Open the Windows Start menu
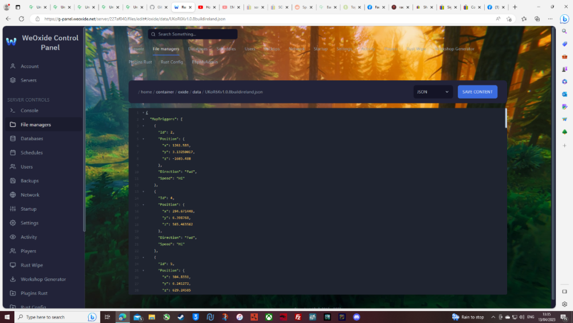The height and width of the screenshot is (323, 573). [x=7, y=317]
